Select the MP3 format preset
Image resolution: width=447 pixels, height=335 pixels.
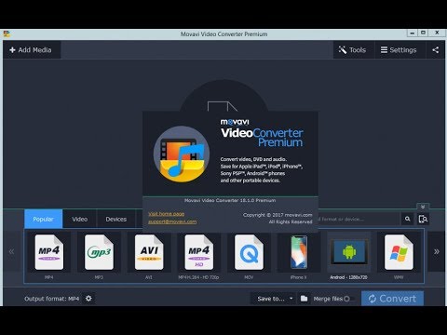99,257
